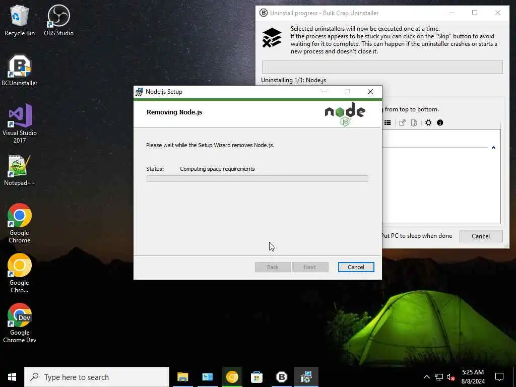Launch Notepad++ from the desktop
Screen dimensions: 516x387
[20, 170]
